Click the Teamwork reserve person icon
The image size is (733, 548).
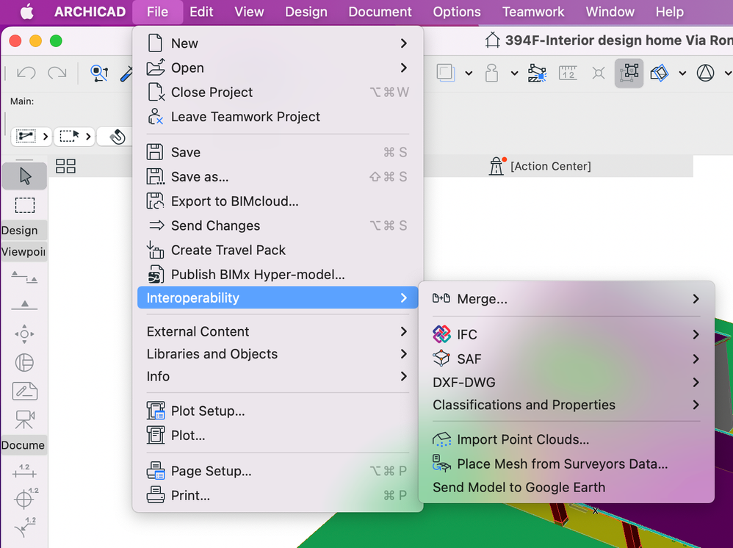491,73
